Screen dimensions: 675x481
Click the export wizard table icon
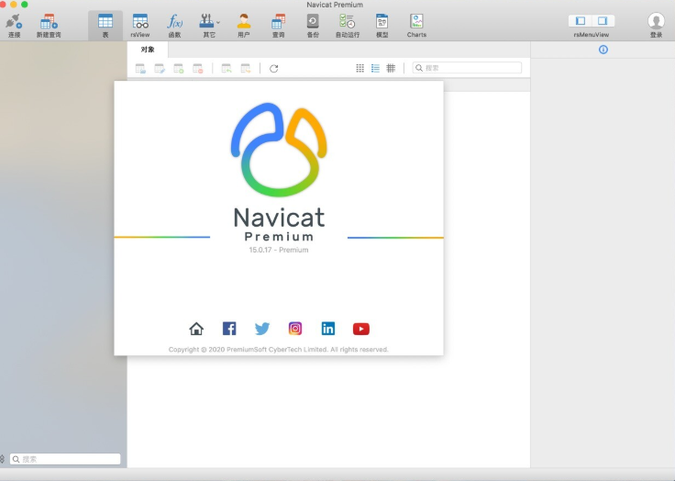tap(246, 68)
